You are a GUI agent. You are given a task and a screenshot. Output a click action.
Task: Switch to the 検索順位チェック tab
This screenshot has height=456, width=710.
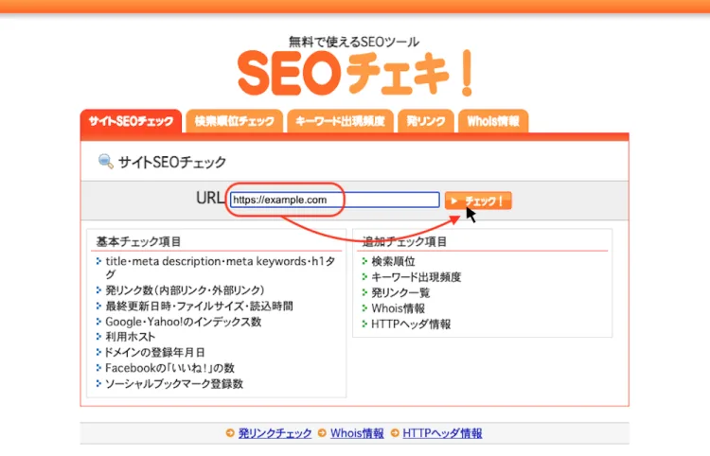(234, 121)
